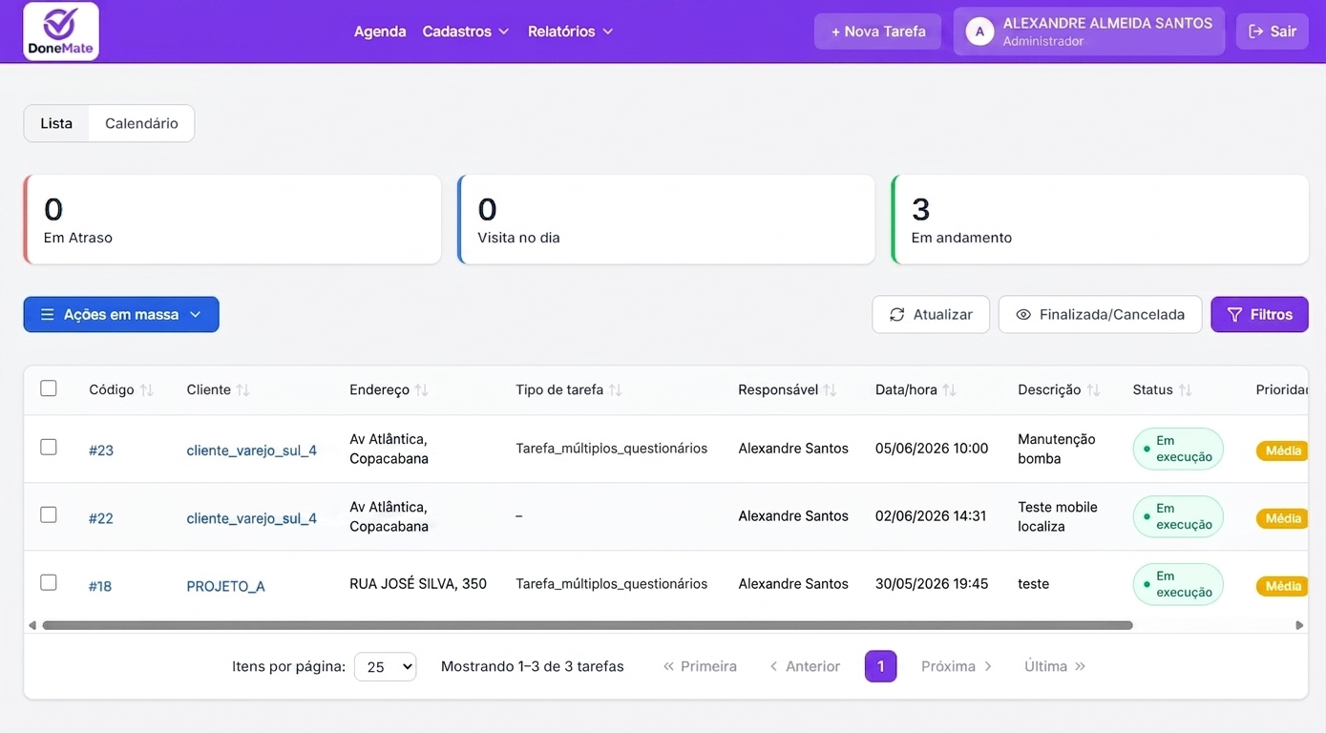This screenshot has height=733, width=1326.
Task: Open Ações em massa dropdown
Action: 121,314
